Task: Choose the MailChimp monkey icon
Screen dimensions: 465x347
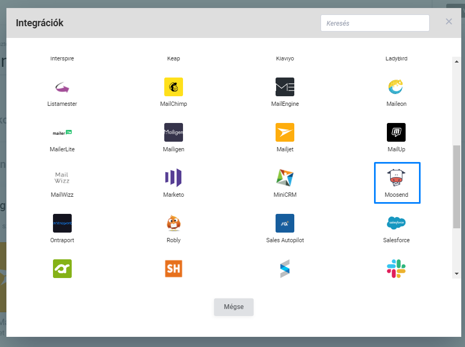Action: [173, 87]
